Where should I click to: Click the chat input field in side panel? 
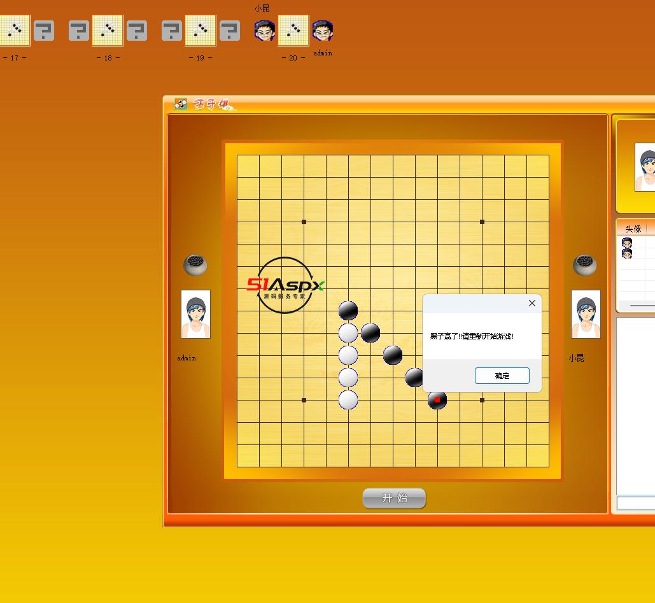pyautogui.click(x=636, y=502)
